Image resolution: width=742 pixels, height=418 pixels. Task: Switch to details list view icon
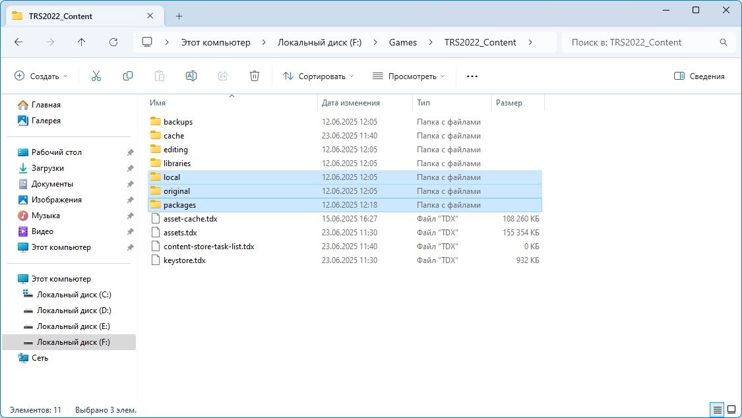coord(718,409)
